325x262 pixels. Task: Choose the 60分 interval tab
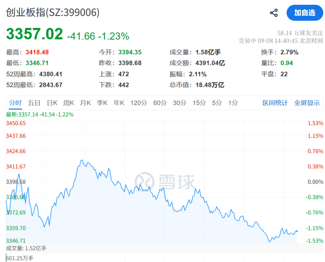(x=160, y=102)
